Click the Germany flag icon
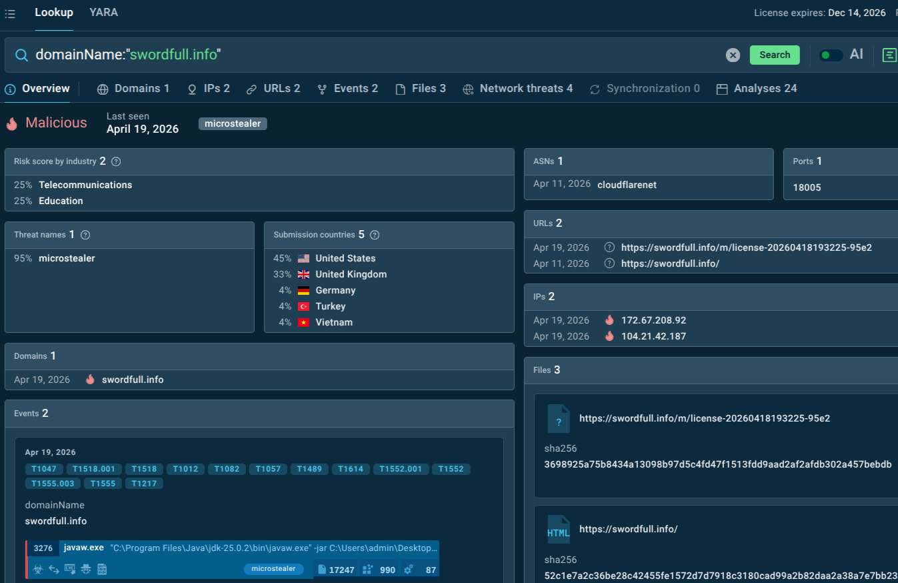 (304, 290)
